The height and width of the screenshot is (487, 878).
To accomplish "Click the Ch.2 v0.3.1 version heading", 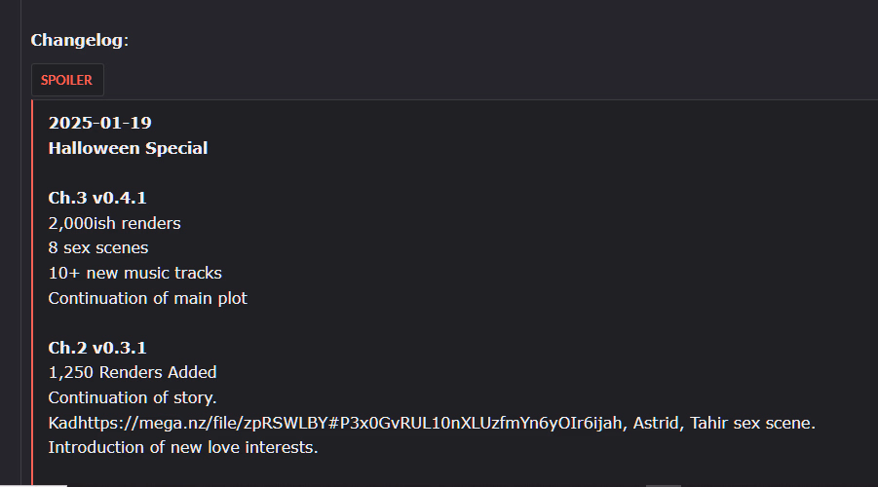I will [97, 348].
